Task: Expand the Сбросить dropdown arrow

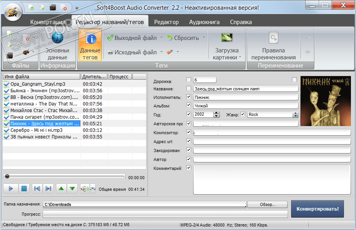Action: [x=204, y=38]
